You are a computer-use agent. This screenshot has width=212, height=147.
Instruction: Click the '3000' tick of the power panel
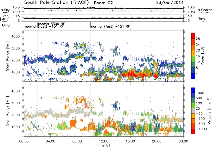pos(16,48)
